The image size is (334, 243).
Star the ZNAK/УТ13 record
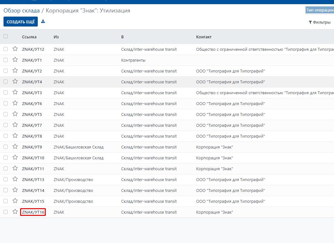[15, 179]
